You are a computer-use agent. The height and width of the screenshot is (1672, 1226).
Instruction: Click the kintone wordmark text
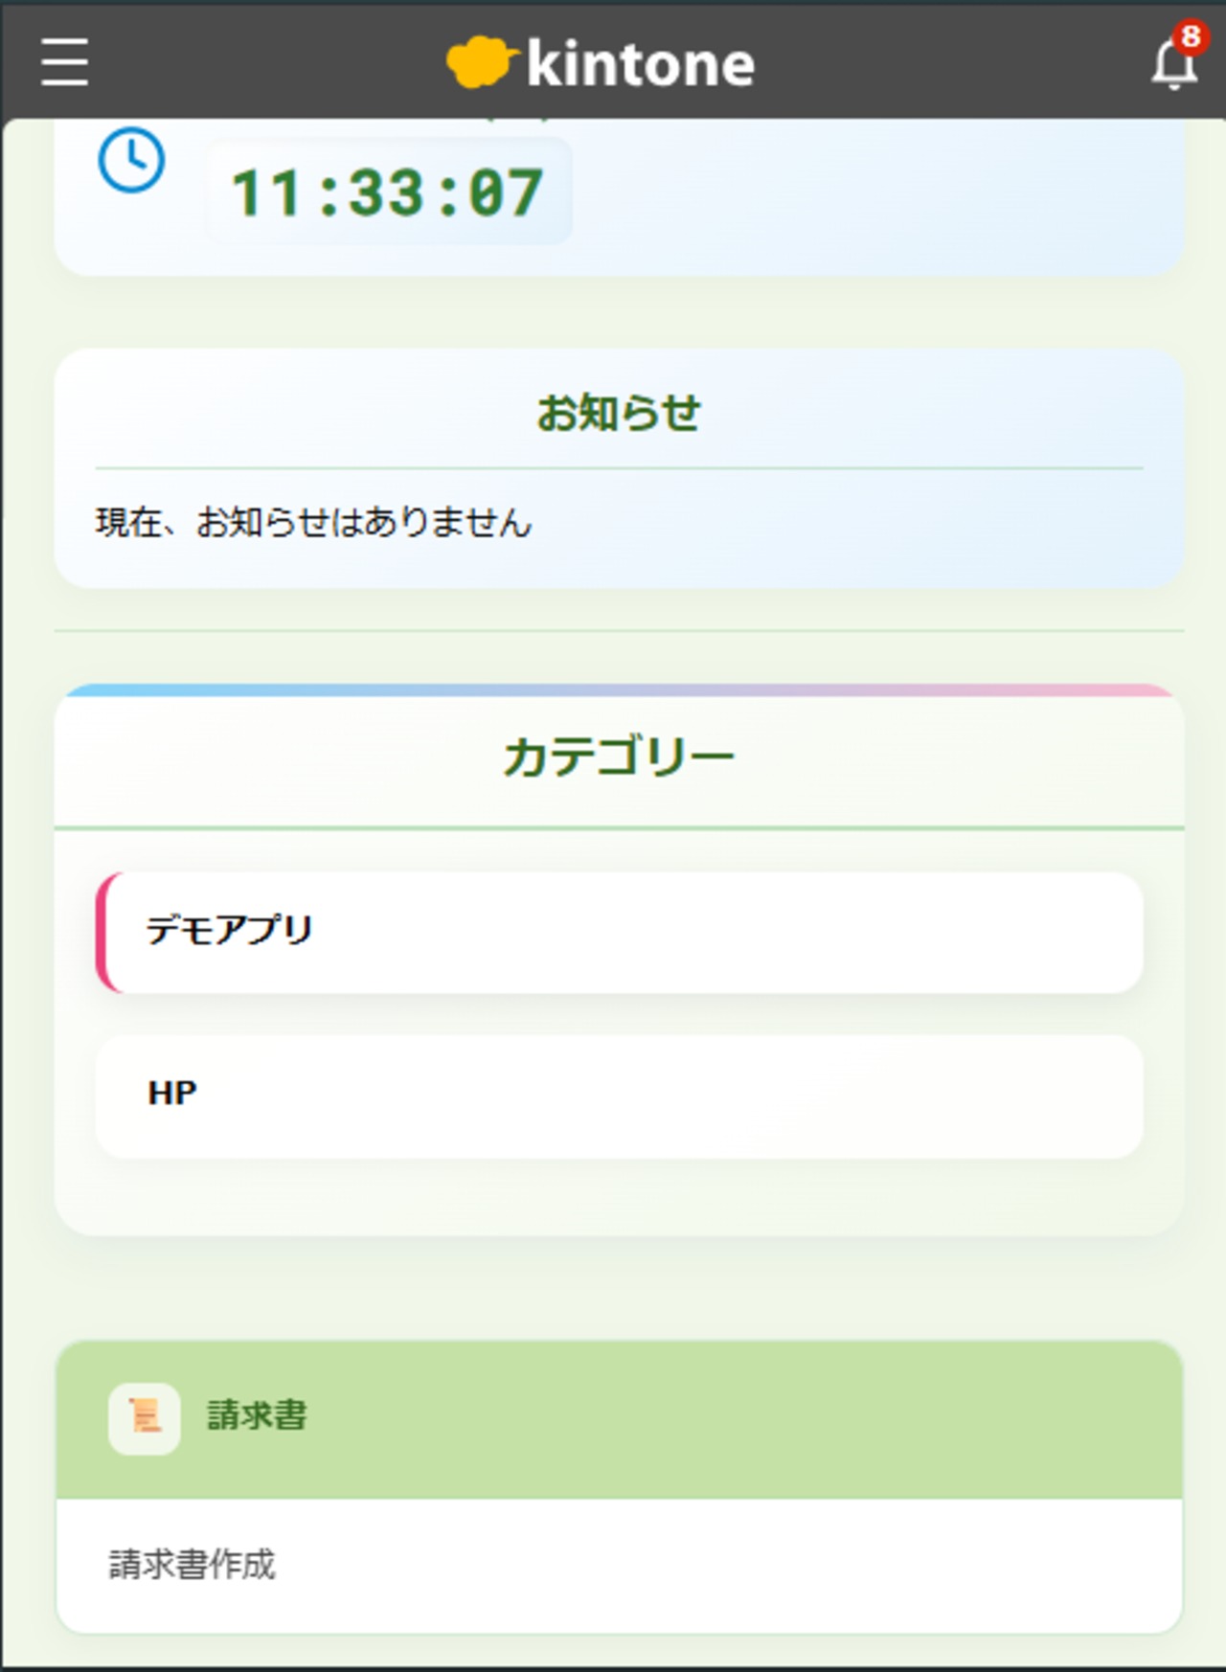641,64
